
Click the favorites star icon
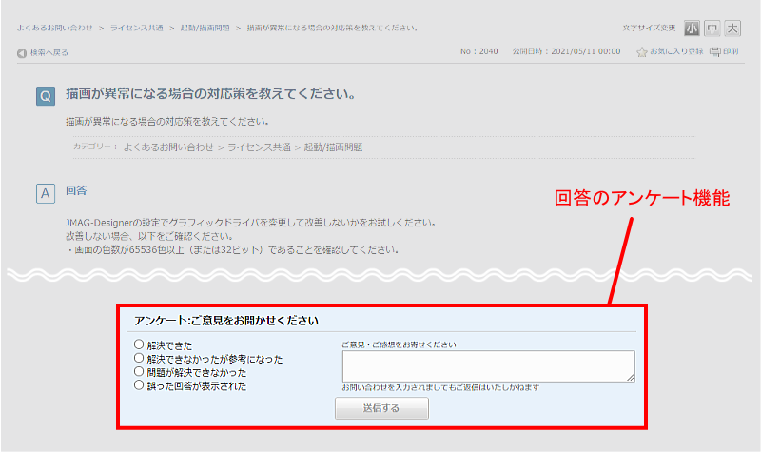(641, 51)
